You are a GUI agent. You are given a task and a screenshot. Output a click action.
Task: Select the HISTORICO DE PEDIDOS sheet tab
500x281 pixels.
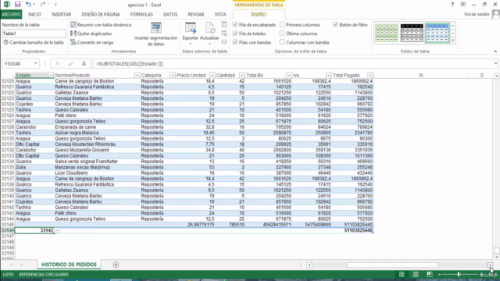[x=69, y=265]
